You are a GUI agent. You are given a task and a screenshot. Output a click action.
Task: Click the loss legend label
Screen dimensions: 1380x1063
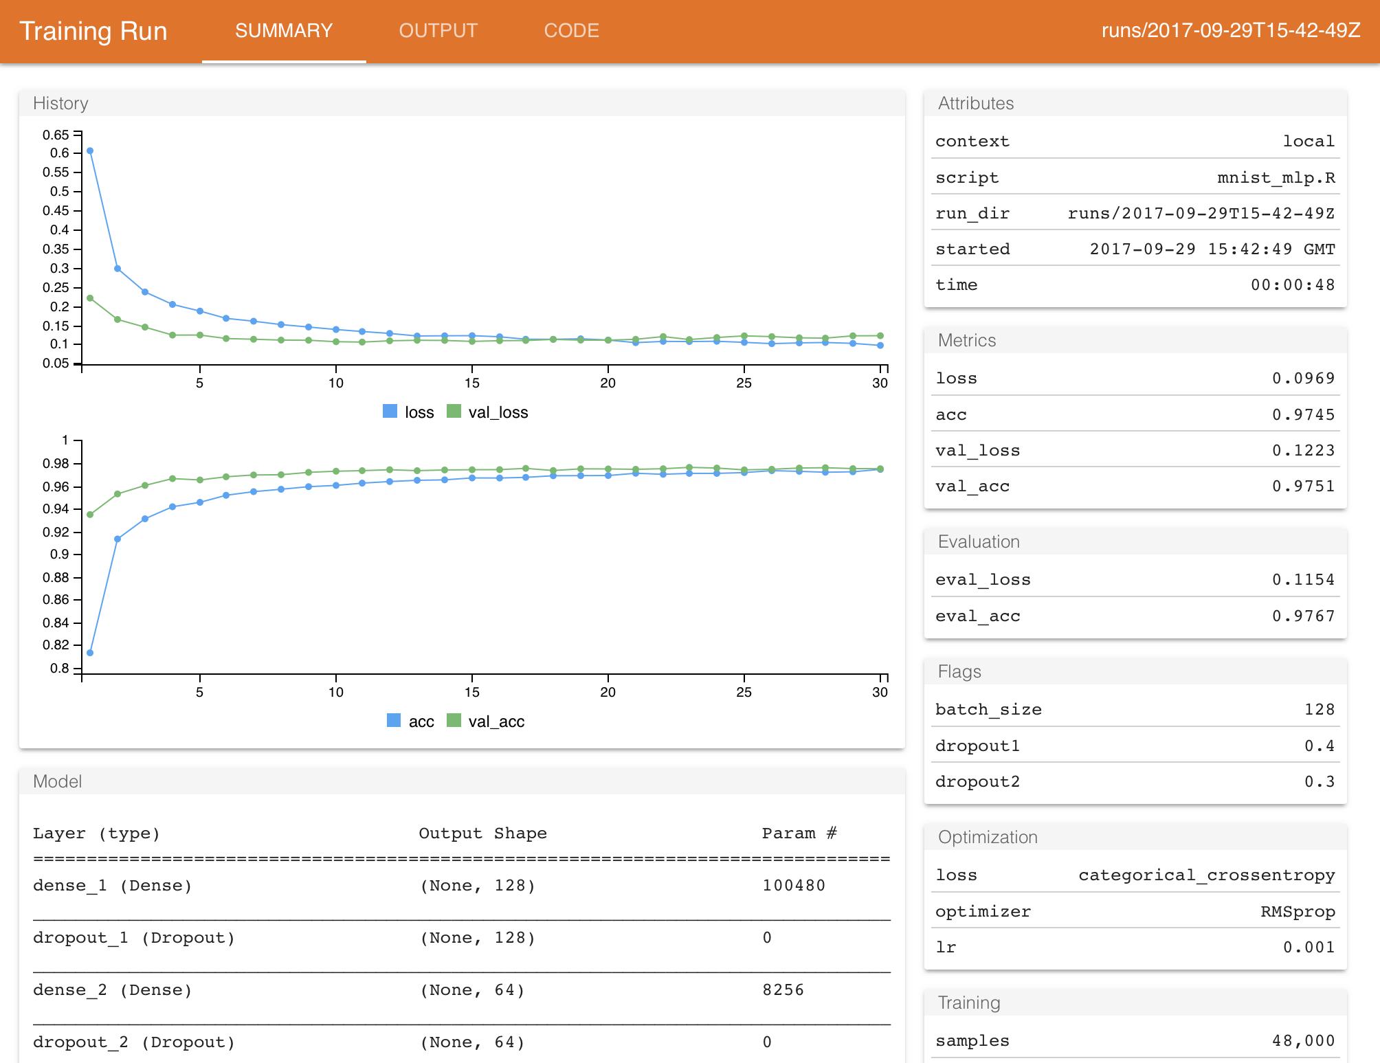419,412
